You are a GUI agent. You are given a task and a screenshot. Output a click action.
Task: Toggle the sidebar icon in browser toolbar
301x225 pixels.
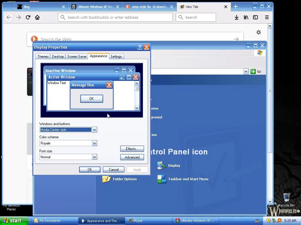255,17
